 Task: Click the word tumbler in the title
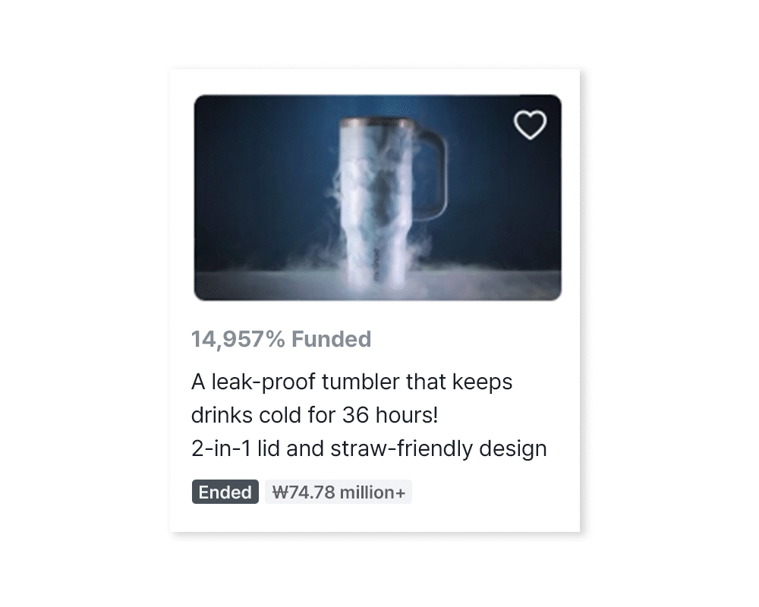361,382
